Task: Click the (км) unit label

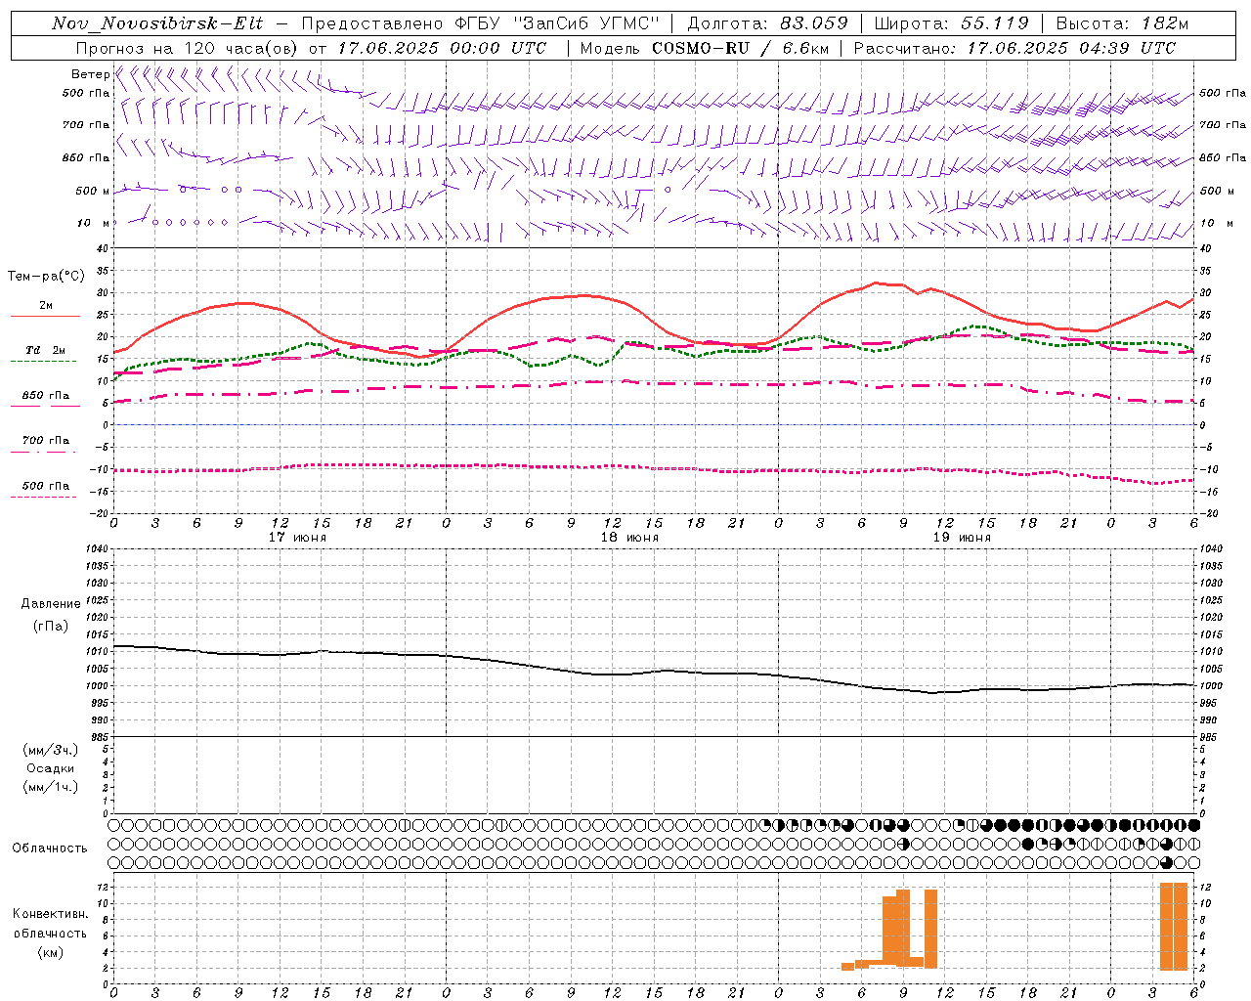Action: [50, 952]
